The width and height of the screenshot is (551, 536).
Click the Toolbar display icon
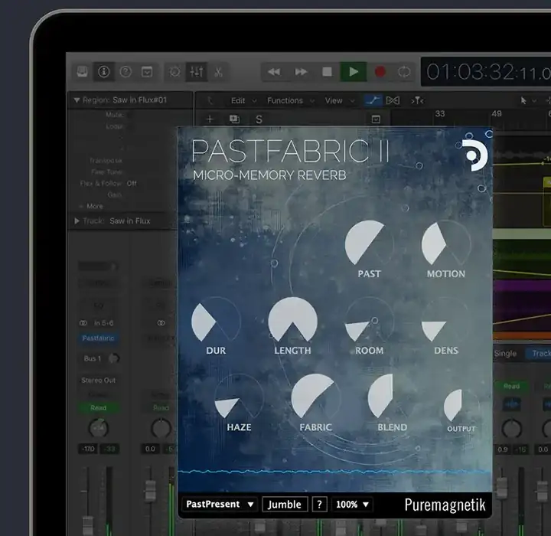click(x=147, y=72)
